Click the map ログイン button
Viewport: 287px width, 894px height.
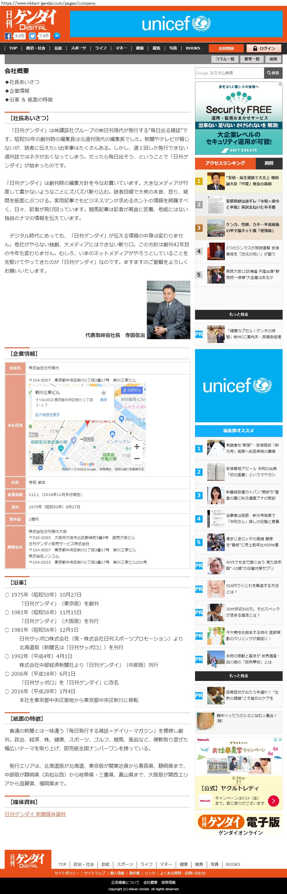click(x=132, y=390)
